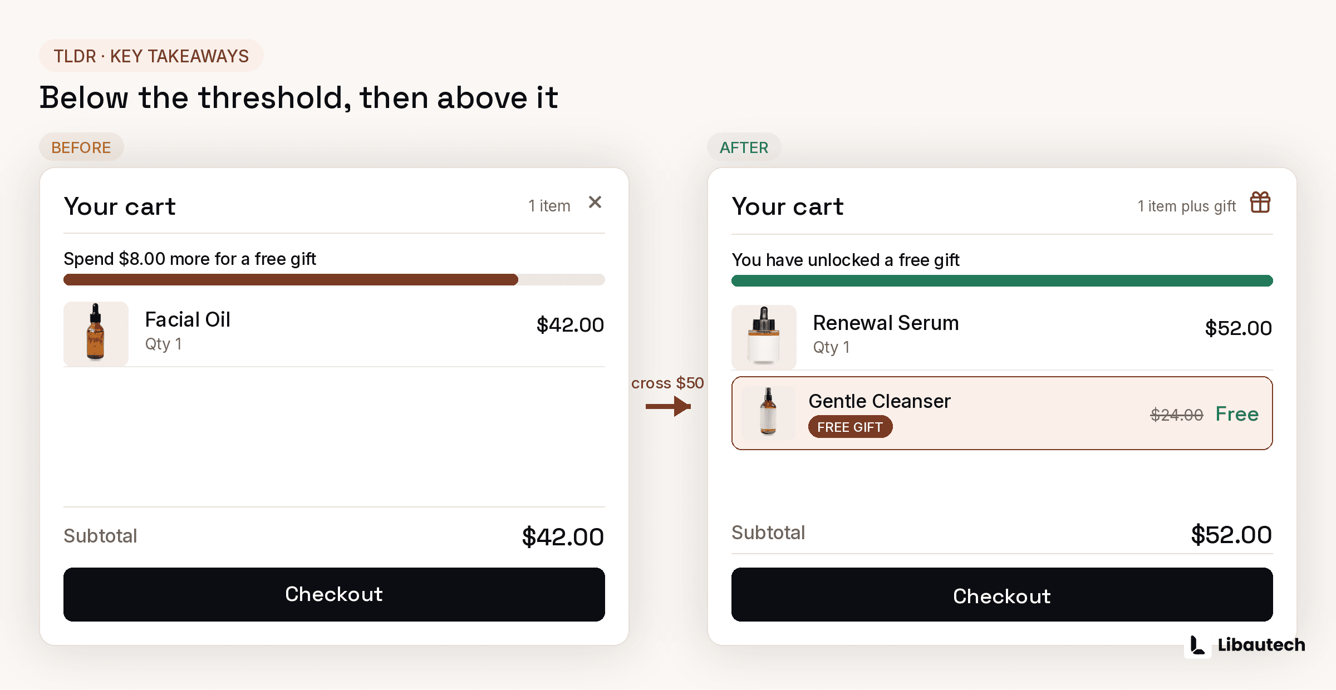Open the Renewal Serum product thumbnail
1336x690 pixels.
[x=764, y=337]
